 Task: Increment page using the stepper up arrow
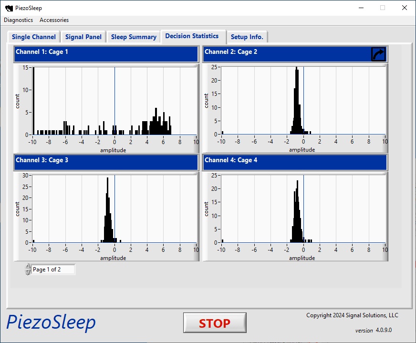coord(28,267)
